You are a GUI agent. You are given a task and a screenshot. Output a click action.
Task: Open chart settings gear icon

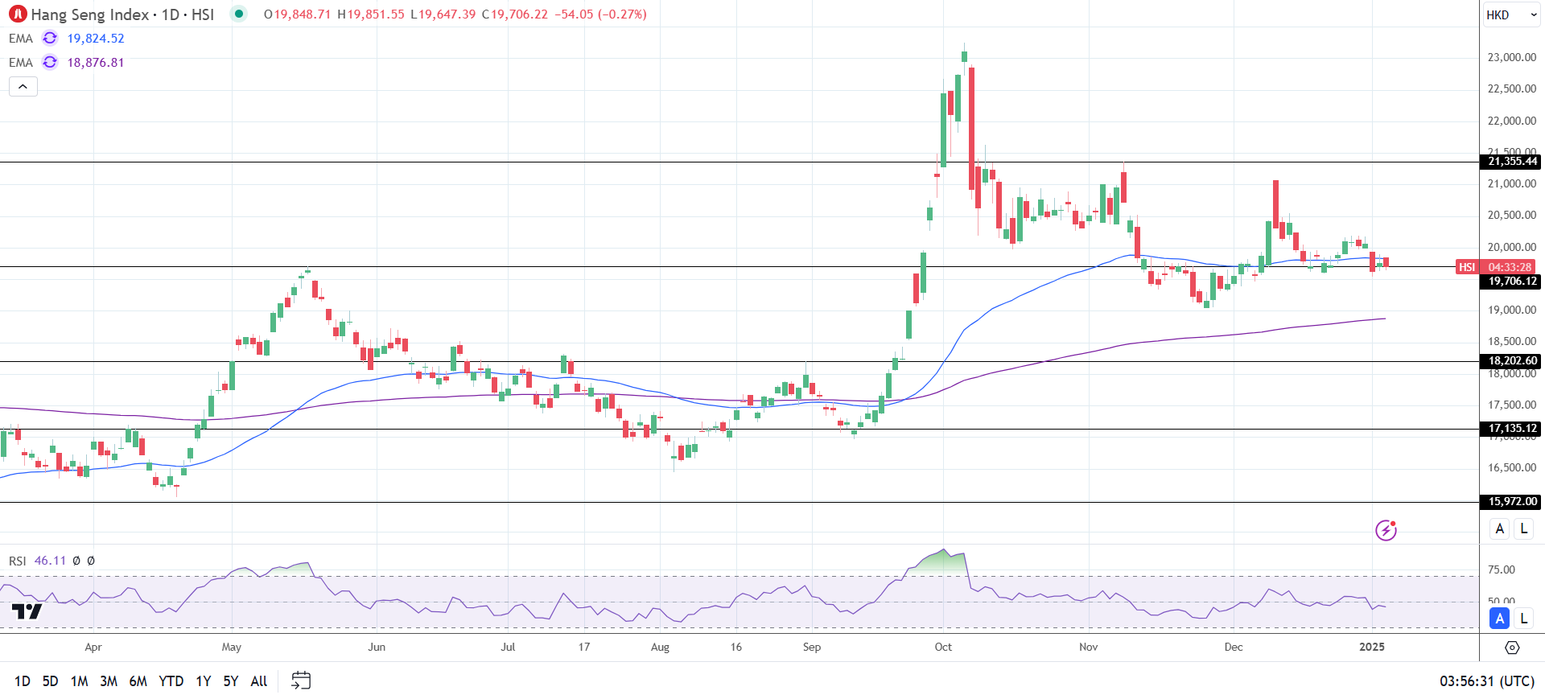1512,648
